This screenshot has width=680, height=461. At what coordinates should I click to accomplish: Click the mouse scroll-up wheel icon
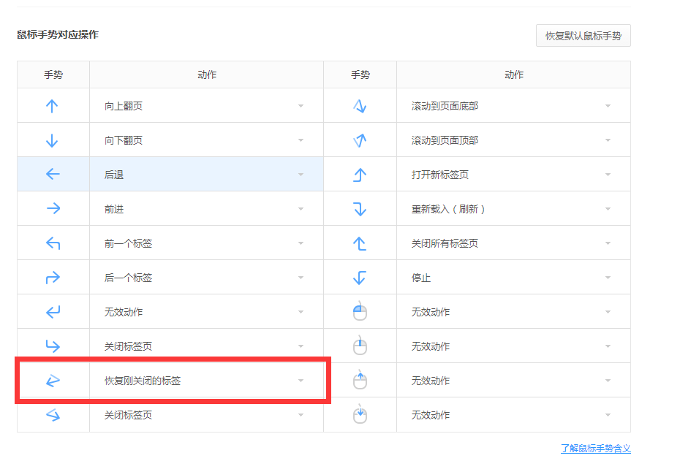(x=359, y=381)
